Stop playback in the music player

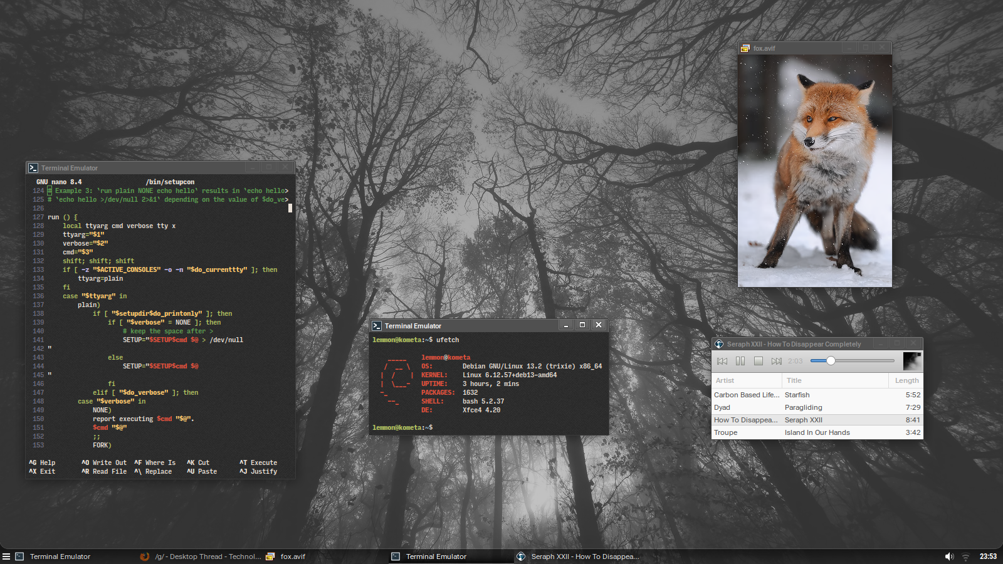coord(759,361)
